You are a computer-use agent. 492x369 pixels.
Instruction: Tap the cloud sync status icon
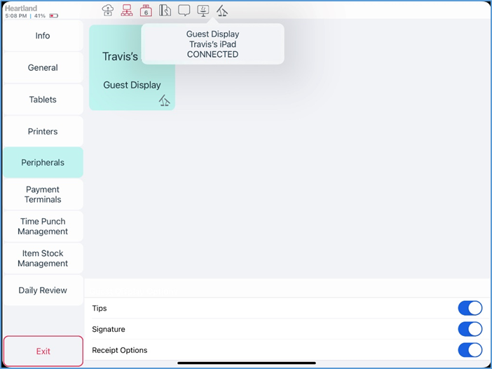point(108,10)
